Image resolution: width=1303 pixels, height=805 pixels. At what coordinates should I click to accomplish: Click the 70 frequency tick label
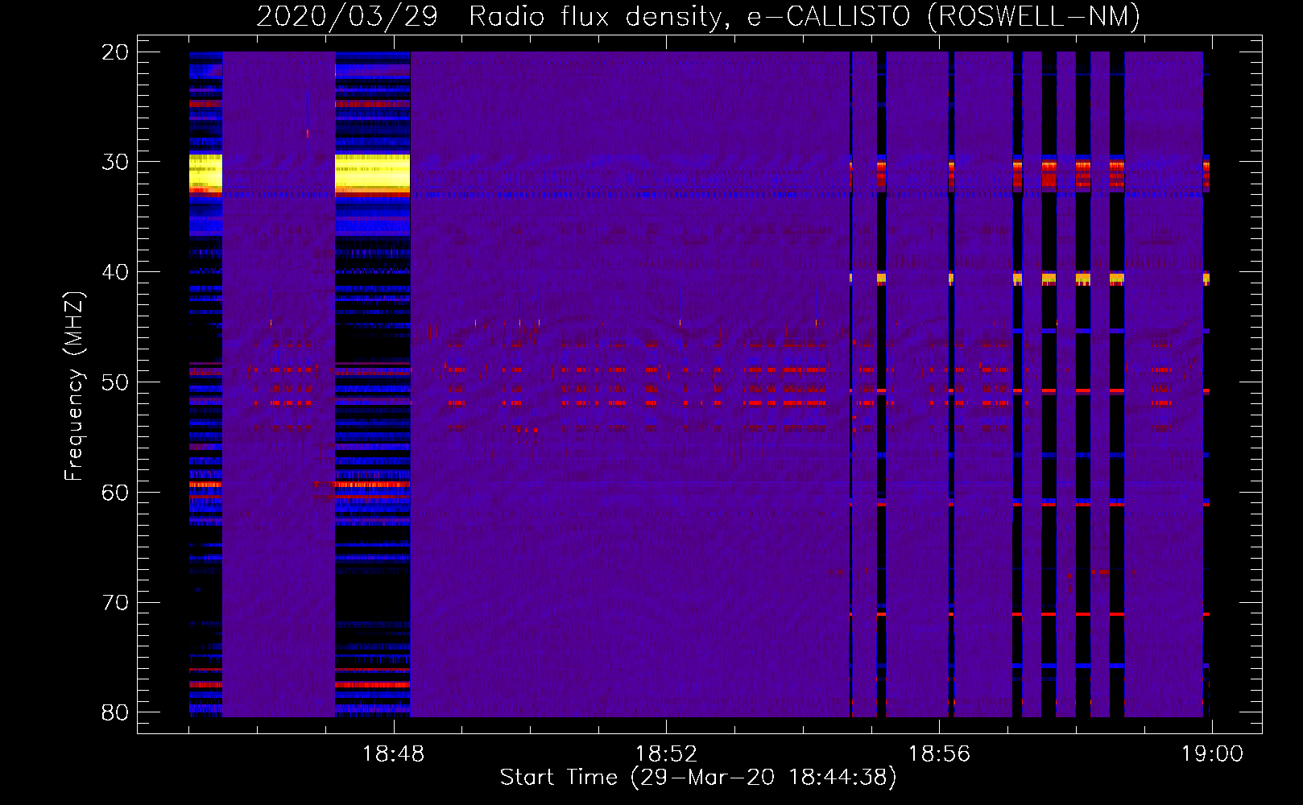point(115,602)
